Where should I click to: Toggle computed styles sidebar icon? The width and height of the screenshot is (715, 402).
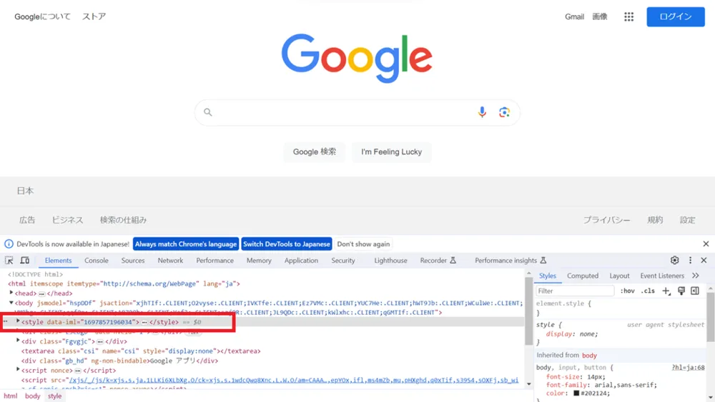click(x=695, y=291)
